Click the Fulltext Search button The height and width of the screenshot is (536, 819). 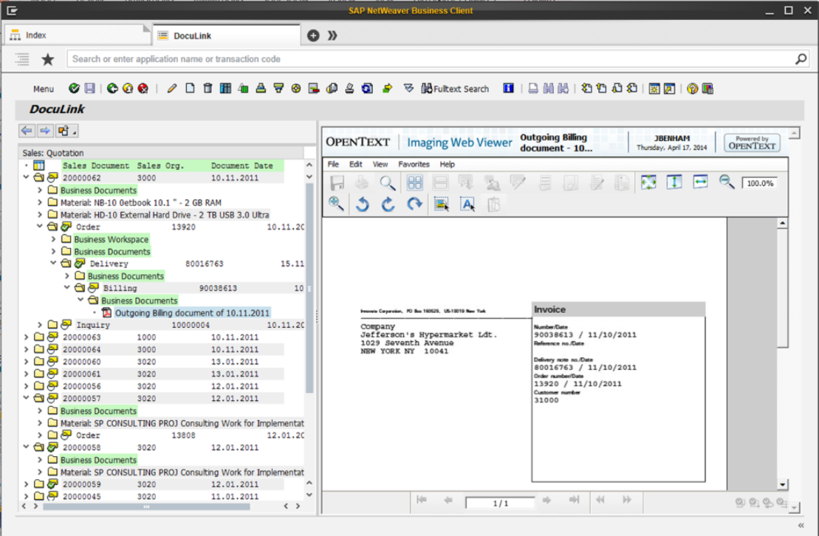coord(455,89)
